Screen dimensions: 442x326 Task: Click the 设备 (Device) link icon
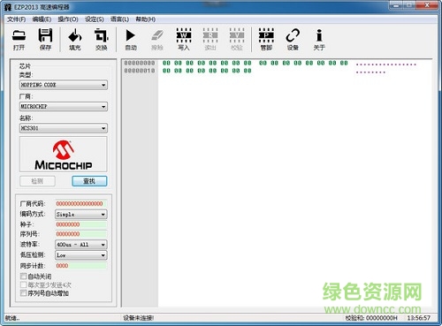coord(293,39)
